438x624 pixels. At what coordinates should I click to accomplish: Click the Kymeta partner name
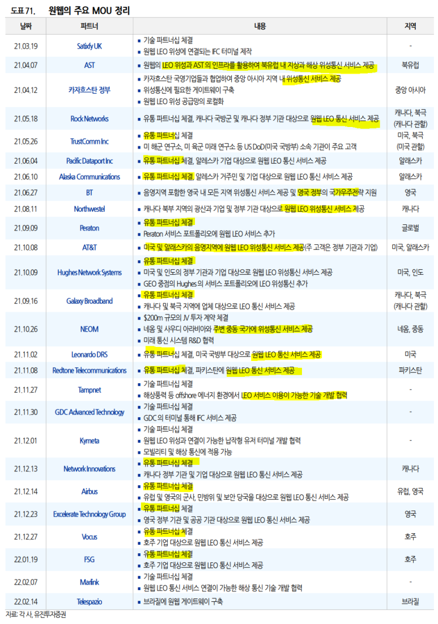click(90, 440)
